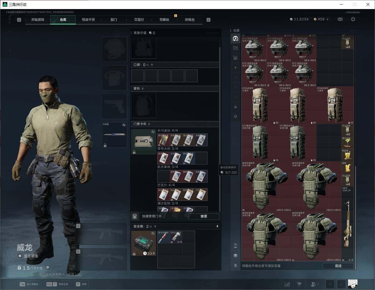Select the melee knife equipment slot
Screen dimensions: 375x290
click(114, 135)
